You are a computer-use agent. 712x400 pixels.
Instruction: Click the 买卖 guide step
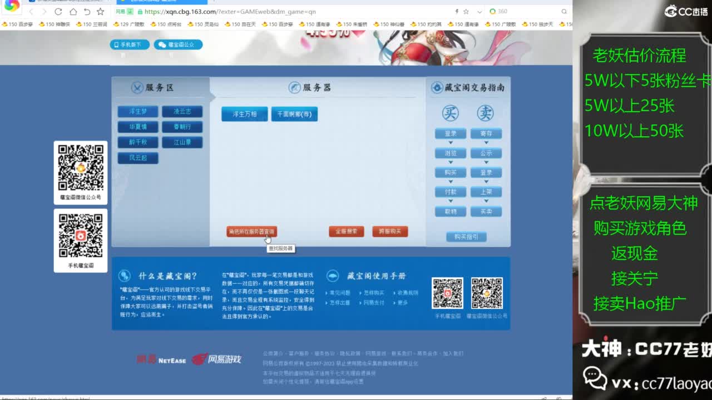click(x=486, y=212)
